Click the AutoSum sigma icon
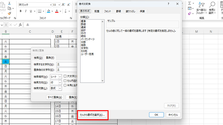This screenshot has width=223, height=125. click(189, 3)
